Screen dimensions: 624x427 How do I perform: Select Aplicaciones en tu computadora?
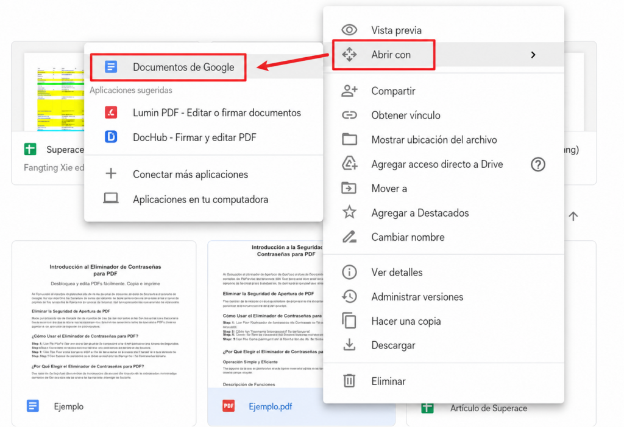click(x=204, y=199)
